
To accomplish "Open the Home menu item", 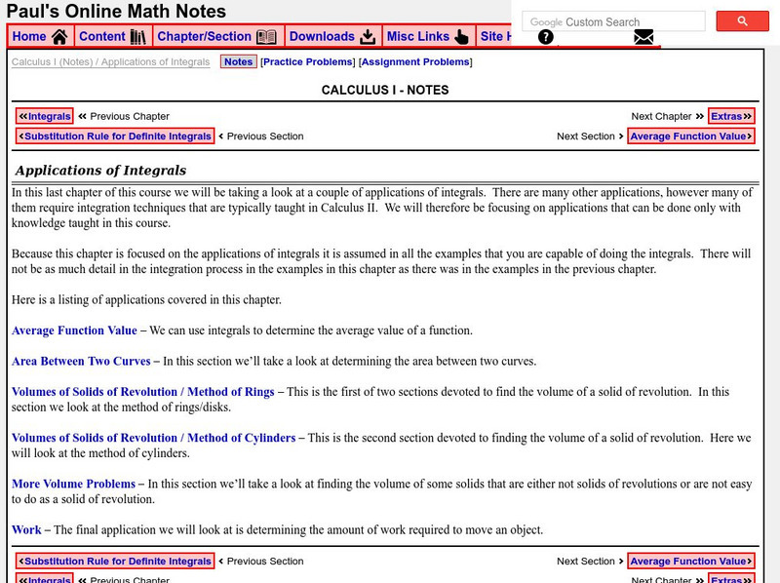I will (x=41, y=36).
